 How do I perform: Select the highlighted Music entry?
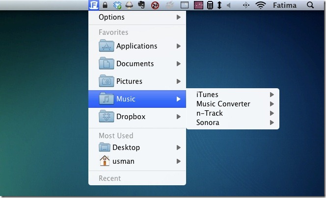tap(137, 99)
